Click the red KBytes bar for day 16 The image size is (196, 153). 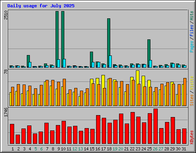98,129
